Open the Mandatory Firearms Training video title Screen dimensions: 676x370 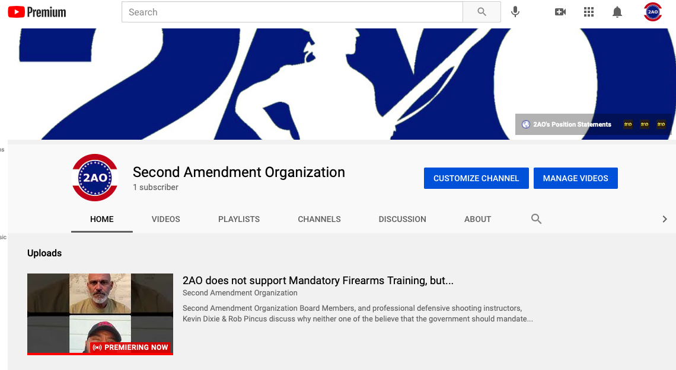[x=318, y=281]
